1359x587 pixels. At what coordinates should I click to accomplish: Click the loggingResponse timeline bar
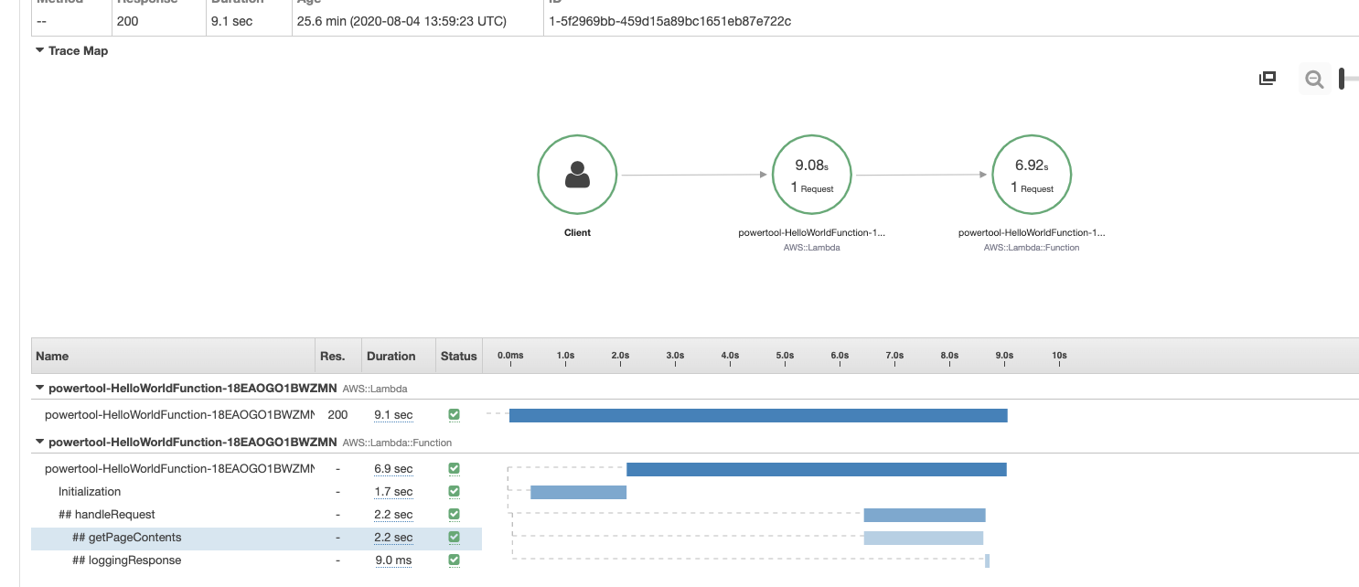[987, 560]
